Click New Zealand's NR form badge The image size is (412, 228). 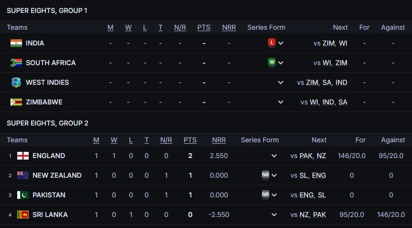(266, 175)
